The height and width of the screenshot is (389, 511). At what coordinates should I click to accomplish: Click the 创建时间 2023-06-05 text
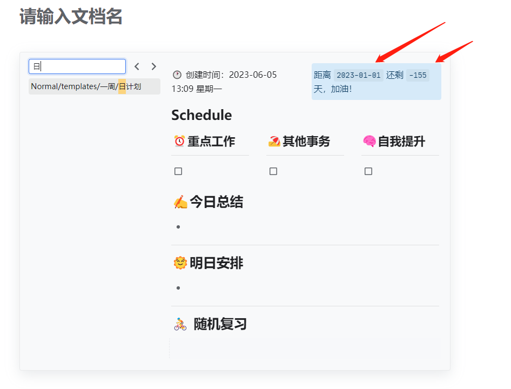[231, 75]
